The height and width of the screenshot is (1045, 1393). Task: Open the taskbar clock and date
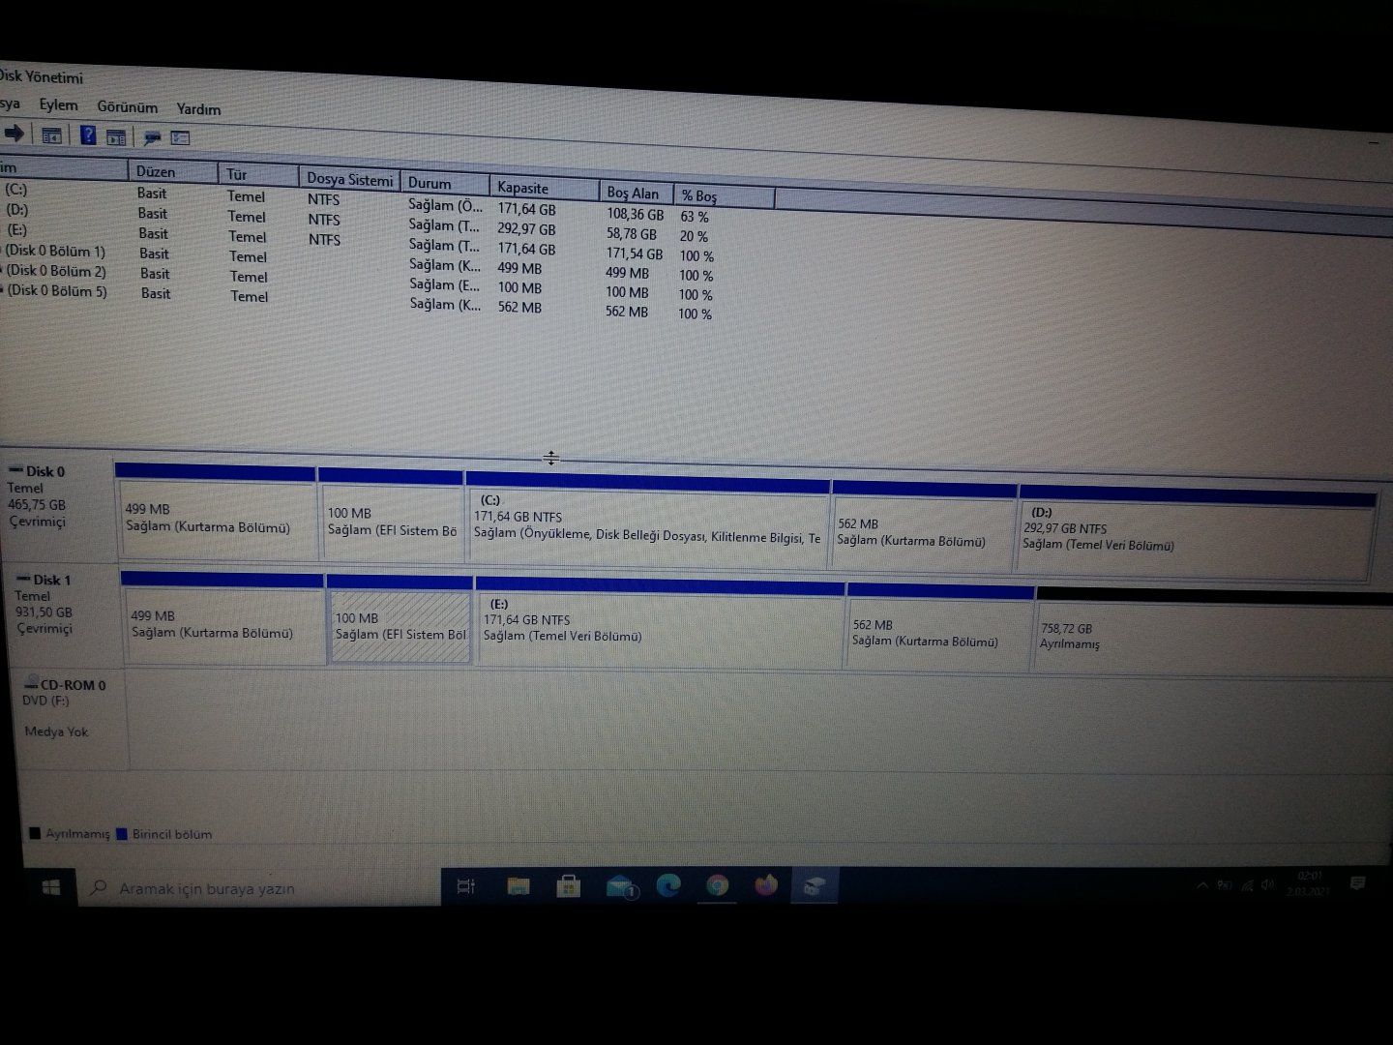[1309, 882]
